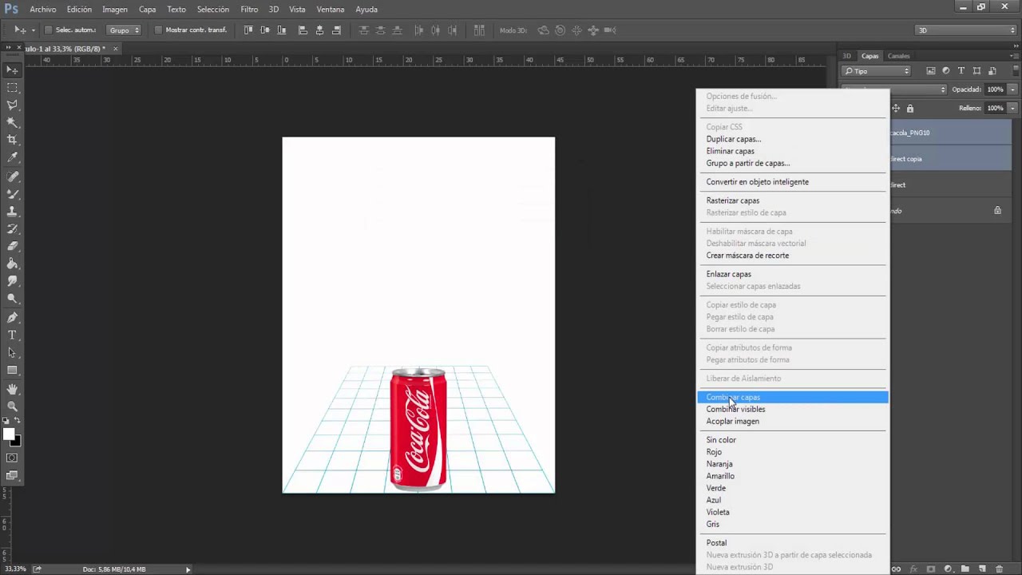Select the Clone Stamp tool
This screenshot has width=1022, height=575.
[x=12, y=212]
